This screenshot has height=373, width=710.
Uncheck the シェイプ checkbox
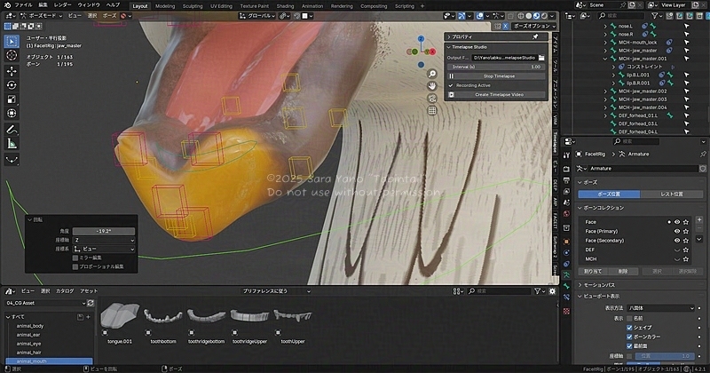631,328
